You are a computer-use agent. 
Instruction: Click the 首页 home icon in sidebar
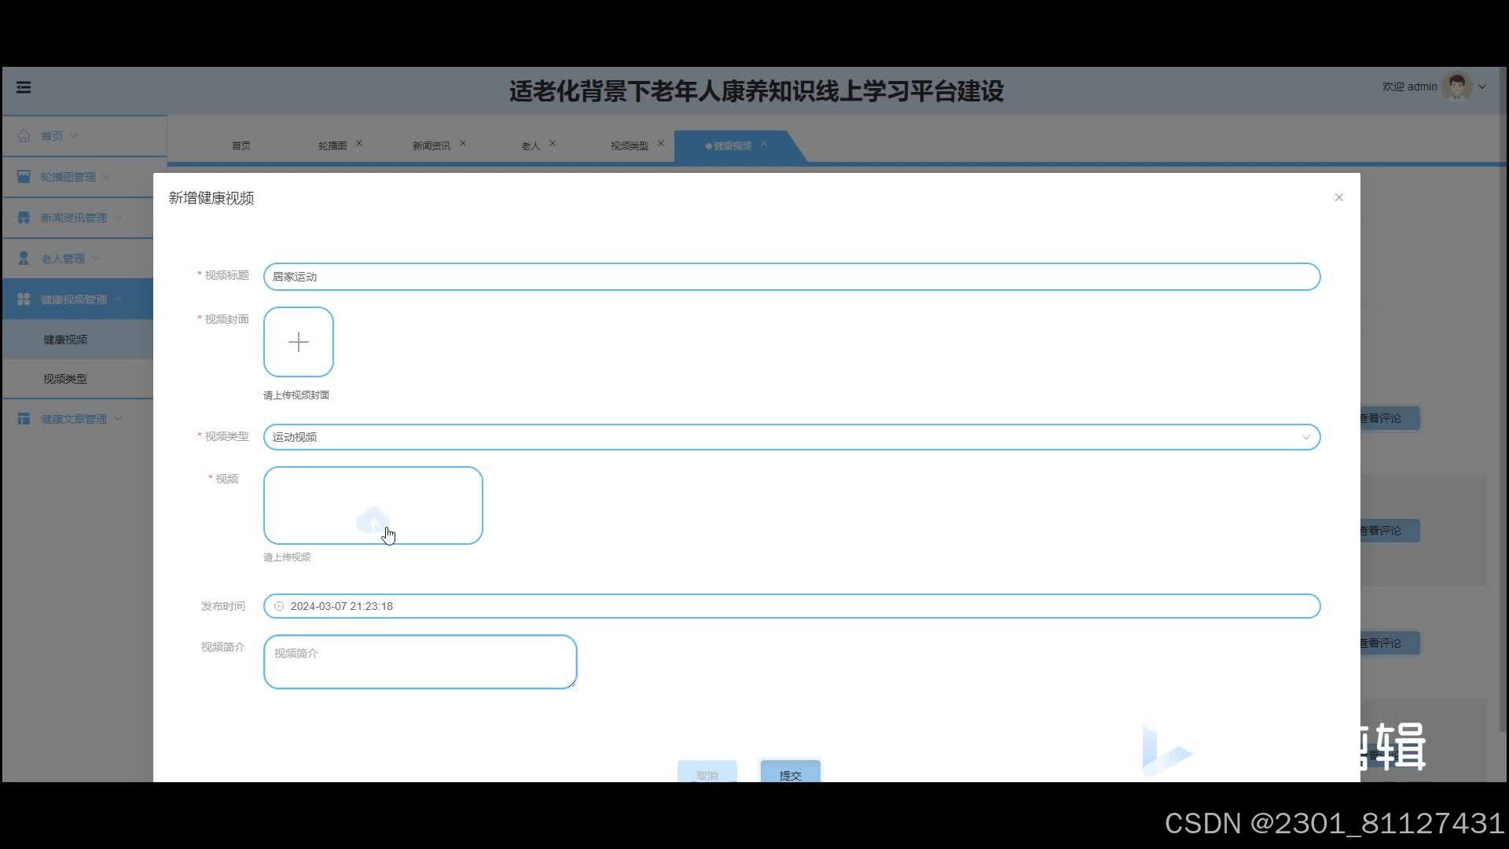[24, 135]
